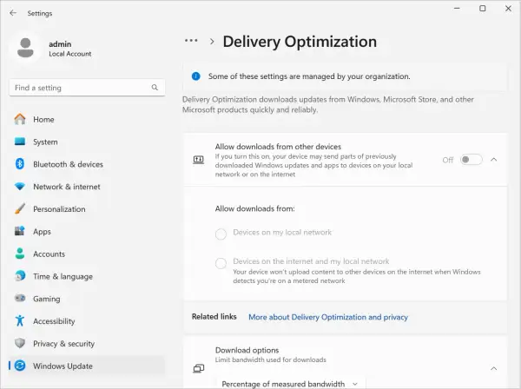Click the Allow downloads from: label
Viewport: 521px width, 389px height.
pyautogui.click(x=254, y=208)
